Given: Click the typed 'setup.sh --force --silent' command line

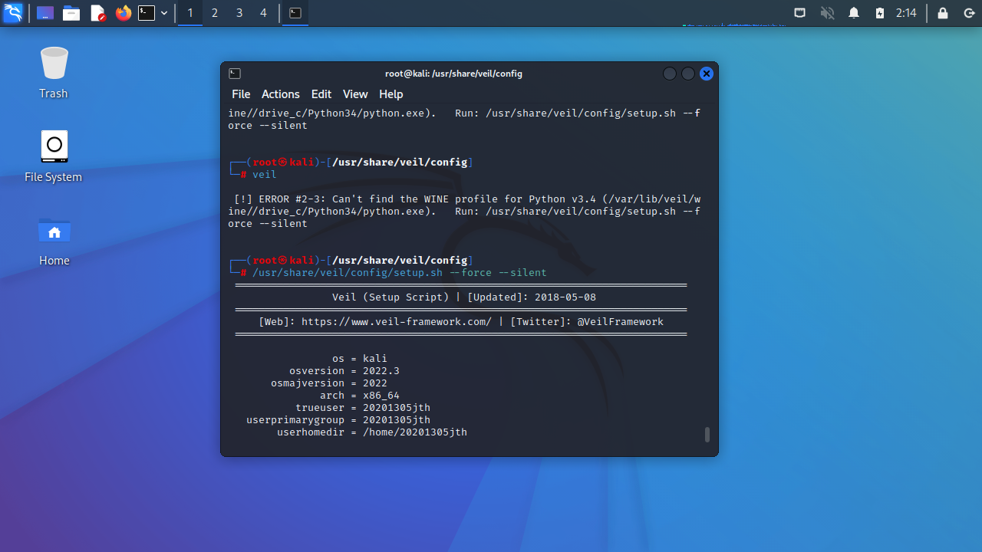Looking at the screenshot, I should [x=400, y=273].
